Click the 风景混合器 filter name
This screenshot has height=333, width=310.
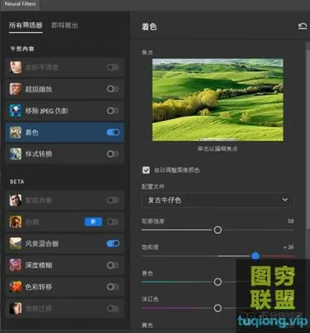pyautogui.click(x=42, y=244)
